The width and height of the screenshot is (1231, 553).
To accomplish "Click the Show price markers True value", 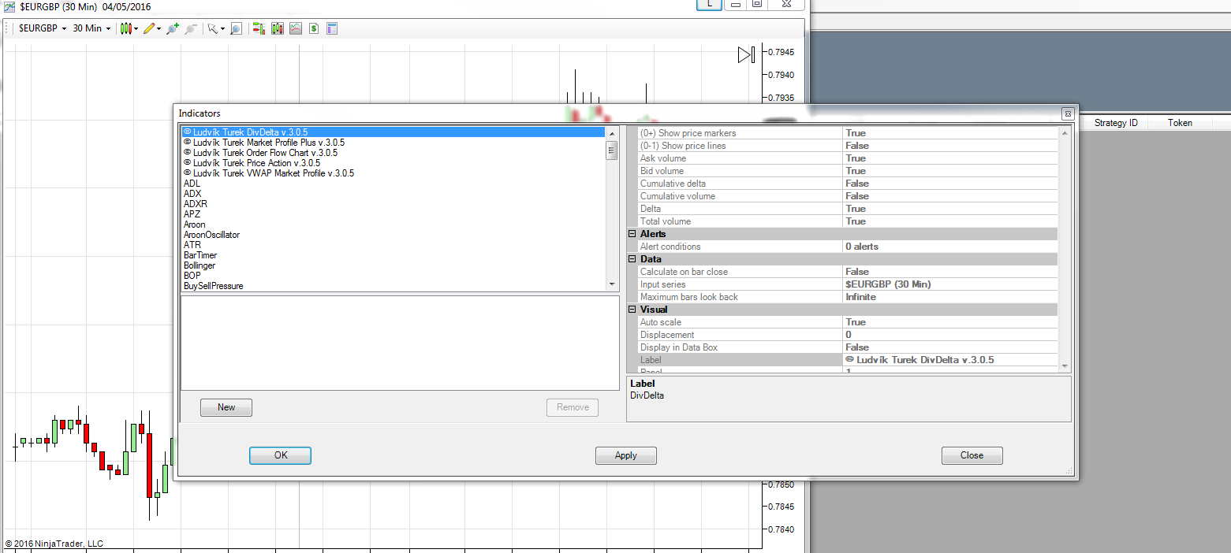I will click(950, 133).
